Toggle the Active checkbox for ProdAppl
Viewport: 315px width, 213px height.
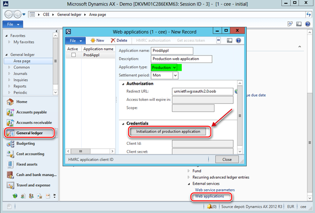pos(74,55)
